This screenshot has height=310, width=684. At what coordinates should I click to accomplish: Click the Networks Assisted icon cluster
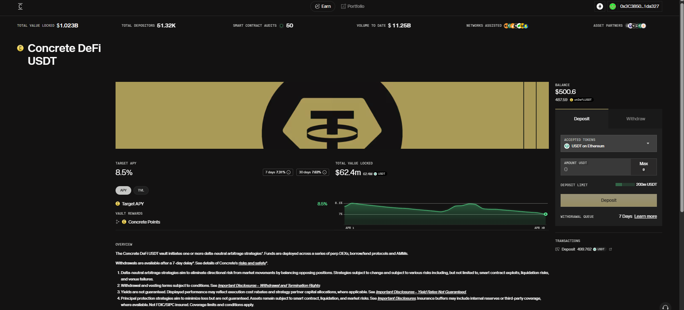tap(516, 26)
